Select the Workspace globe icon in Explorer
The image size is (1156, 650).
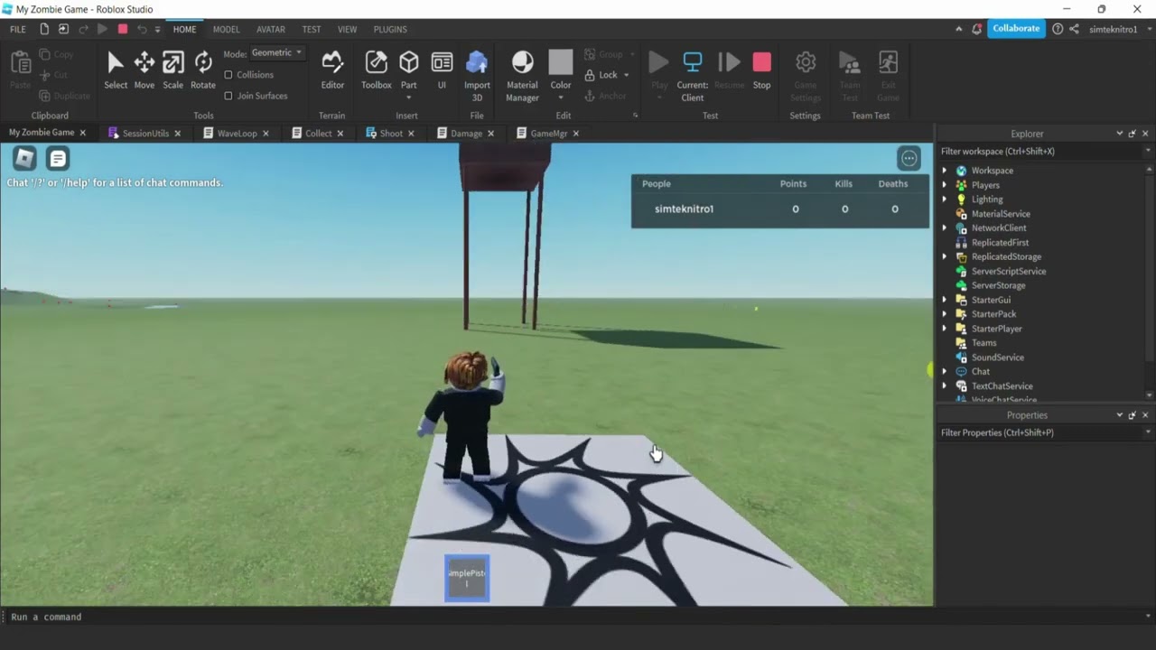tap(961, 171)
